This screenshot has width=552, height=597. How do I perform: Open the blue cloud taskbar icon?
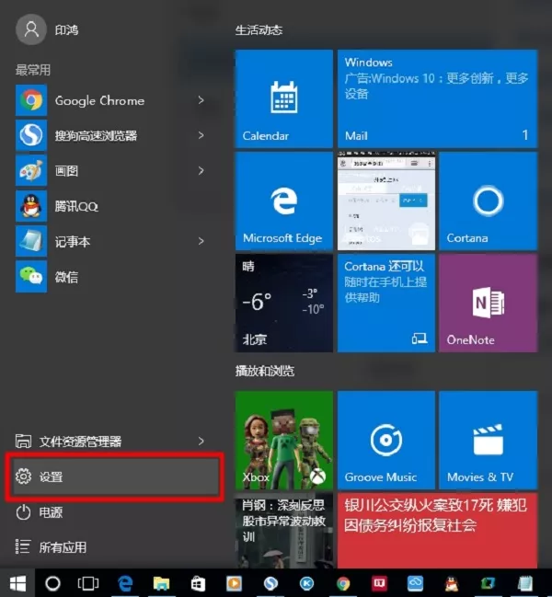[x=415, y=583]
